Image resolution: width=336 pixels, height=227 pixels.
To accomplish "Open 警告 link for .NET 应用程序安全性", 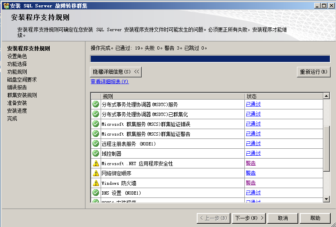I will click(x=251, y=163).
